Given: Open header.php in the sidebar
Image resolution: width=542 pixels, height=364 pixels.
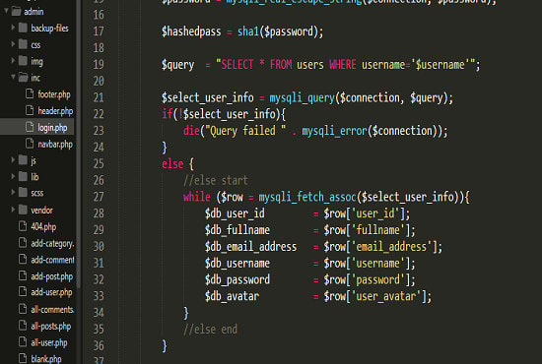Looking at the screenshot, I should point(55,111).
